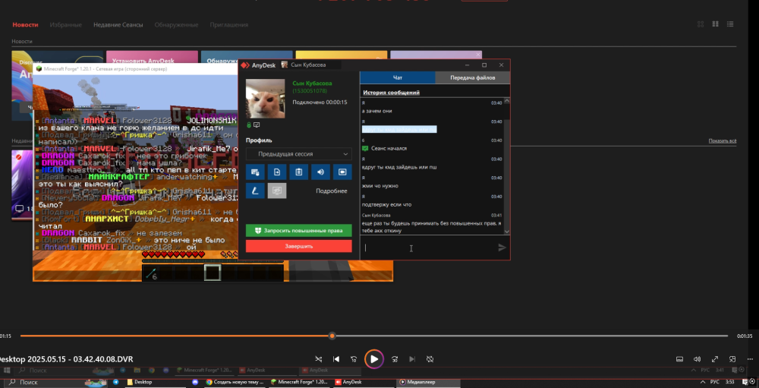The height and width of the screenshot is (388, 759).
Task: Click the full screen arrows icon
Action: click(714, 359)
